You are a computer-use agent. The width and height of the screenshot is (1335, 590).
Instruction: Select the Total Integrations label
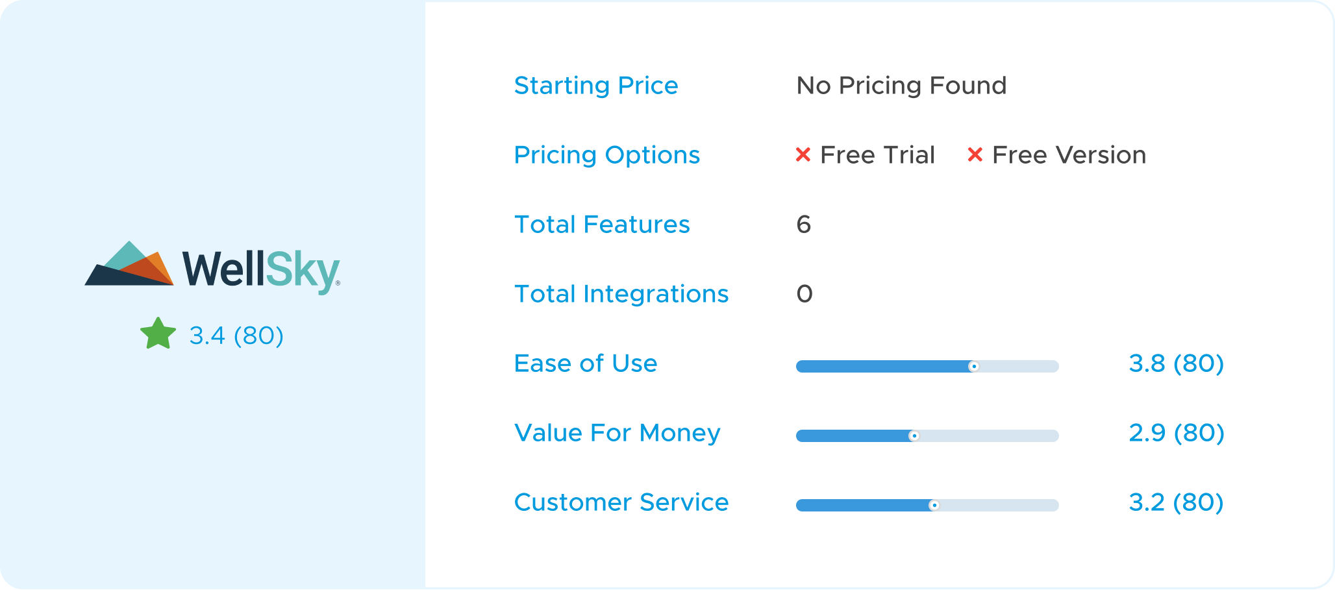(x=621, y=294)
